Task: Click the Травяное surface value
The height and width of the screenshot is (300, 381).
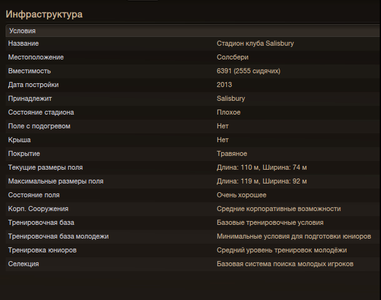Action: tap(232, 154)
